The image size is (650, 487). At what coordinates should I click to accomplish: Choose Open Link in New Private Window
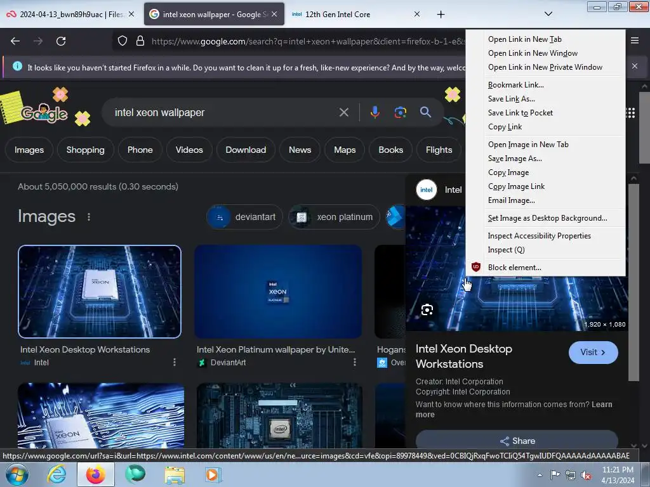click(x=545, y=67)
